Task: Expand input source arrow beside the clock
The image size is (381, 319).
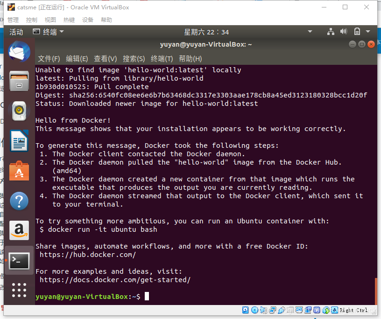Action: pos(310,32)
